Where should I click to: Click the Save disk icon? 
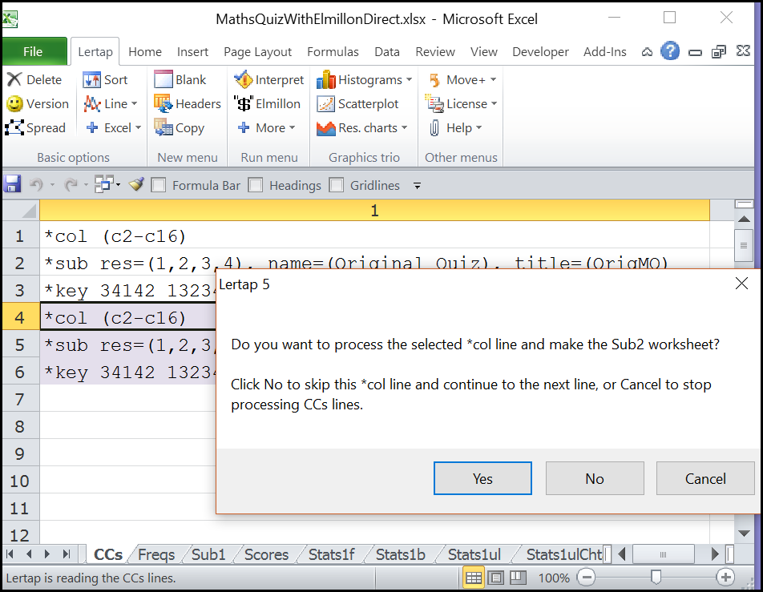coord(12,185)
